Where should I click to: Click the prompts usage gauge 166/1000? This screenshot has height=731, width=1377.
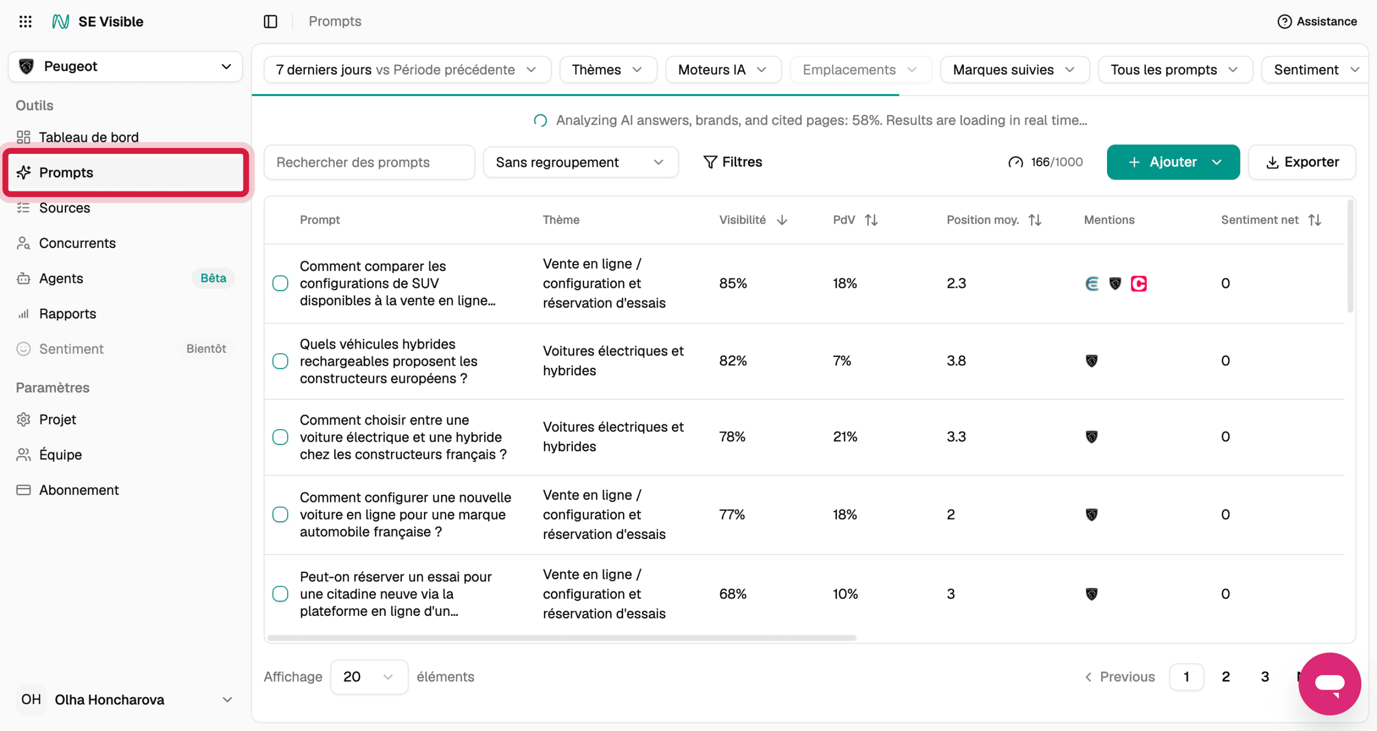coord(1045,162)
